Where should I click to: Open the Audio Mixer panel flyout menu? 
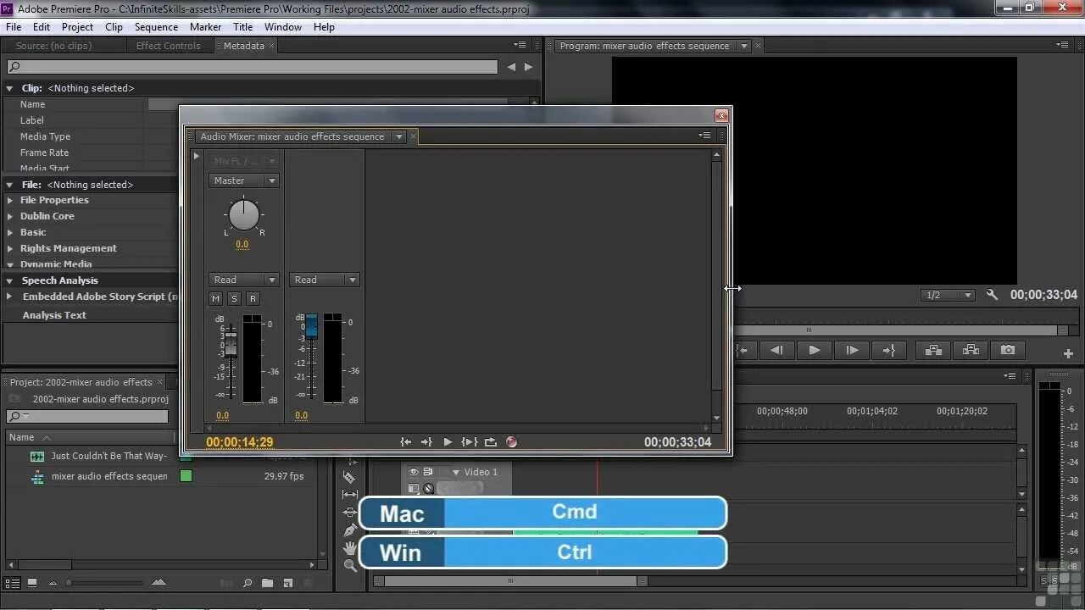(x=704, y=136)
